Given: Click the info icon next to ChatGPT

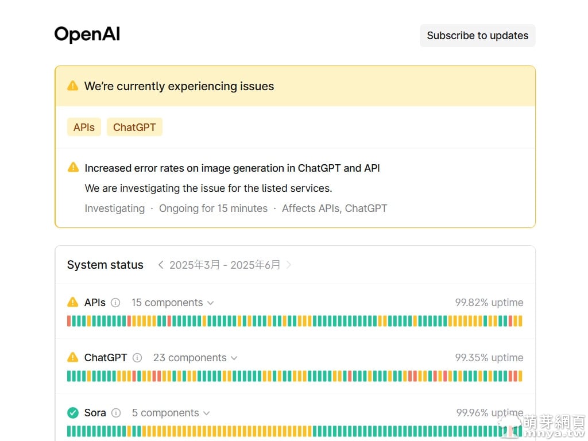Looking at the screenshot, I should click(x=137, y=358).
